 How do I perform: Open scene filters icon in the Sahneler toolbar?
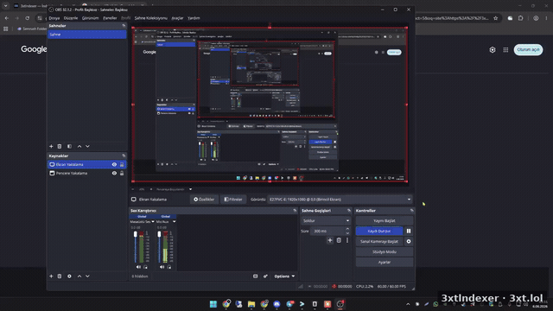pos(69,146)
